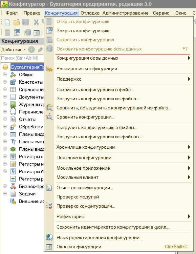Image resolution: width=196 pixels, height=254 pixels.
Task: Click the Compare configurations magnifier icon
Action: pos(49,117)
